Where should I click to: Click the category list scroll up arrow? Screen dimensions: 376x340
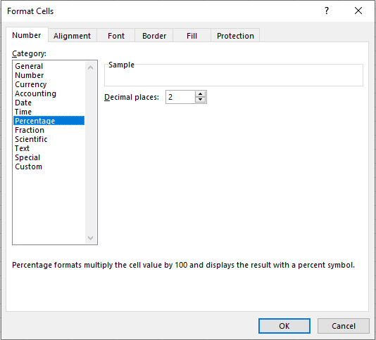pyautogui.click(x=90, y=67)
